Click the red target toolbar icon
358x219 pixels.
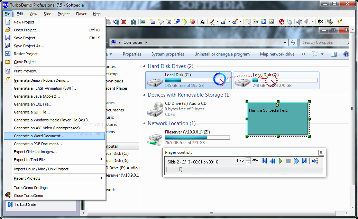click(x=192, y=22)
